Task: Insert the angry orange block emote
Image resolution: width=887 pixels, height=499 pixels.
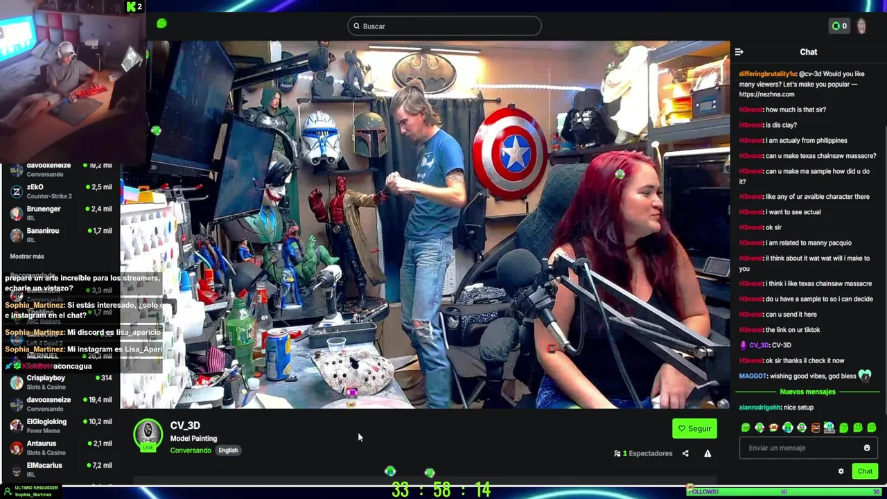Action: pyautogui.click(x=816, y=428)
